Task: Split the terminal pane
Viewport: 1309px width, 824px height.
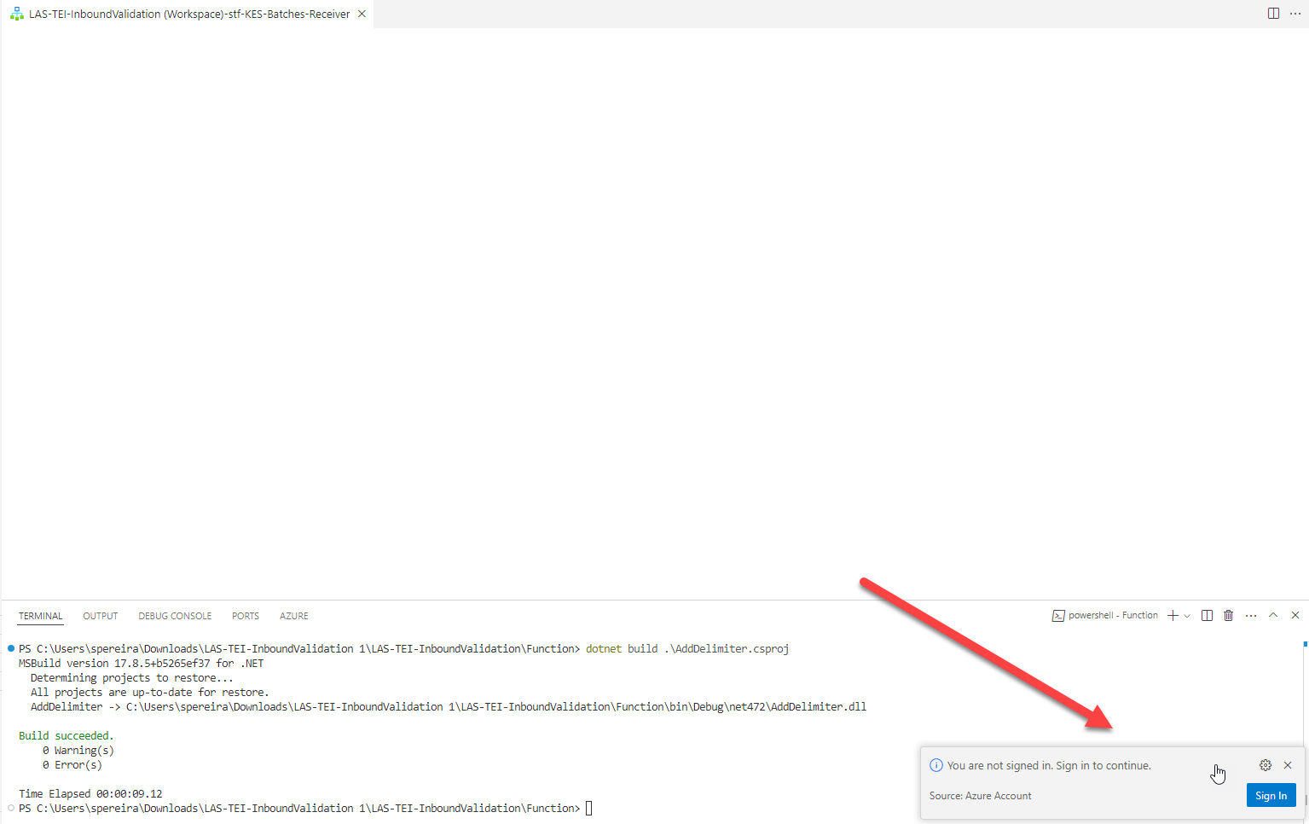Action: (1207, 616)
